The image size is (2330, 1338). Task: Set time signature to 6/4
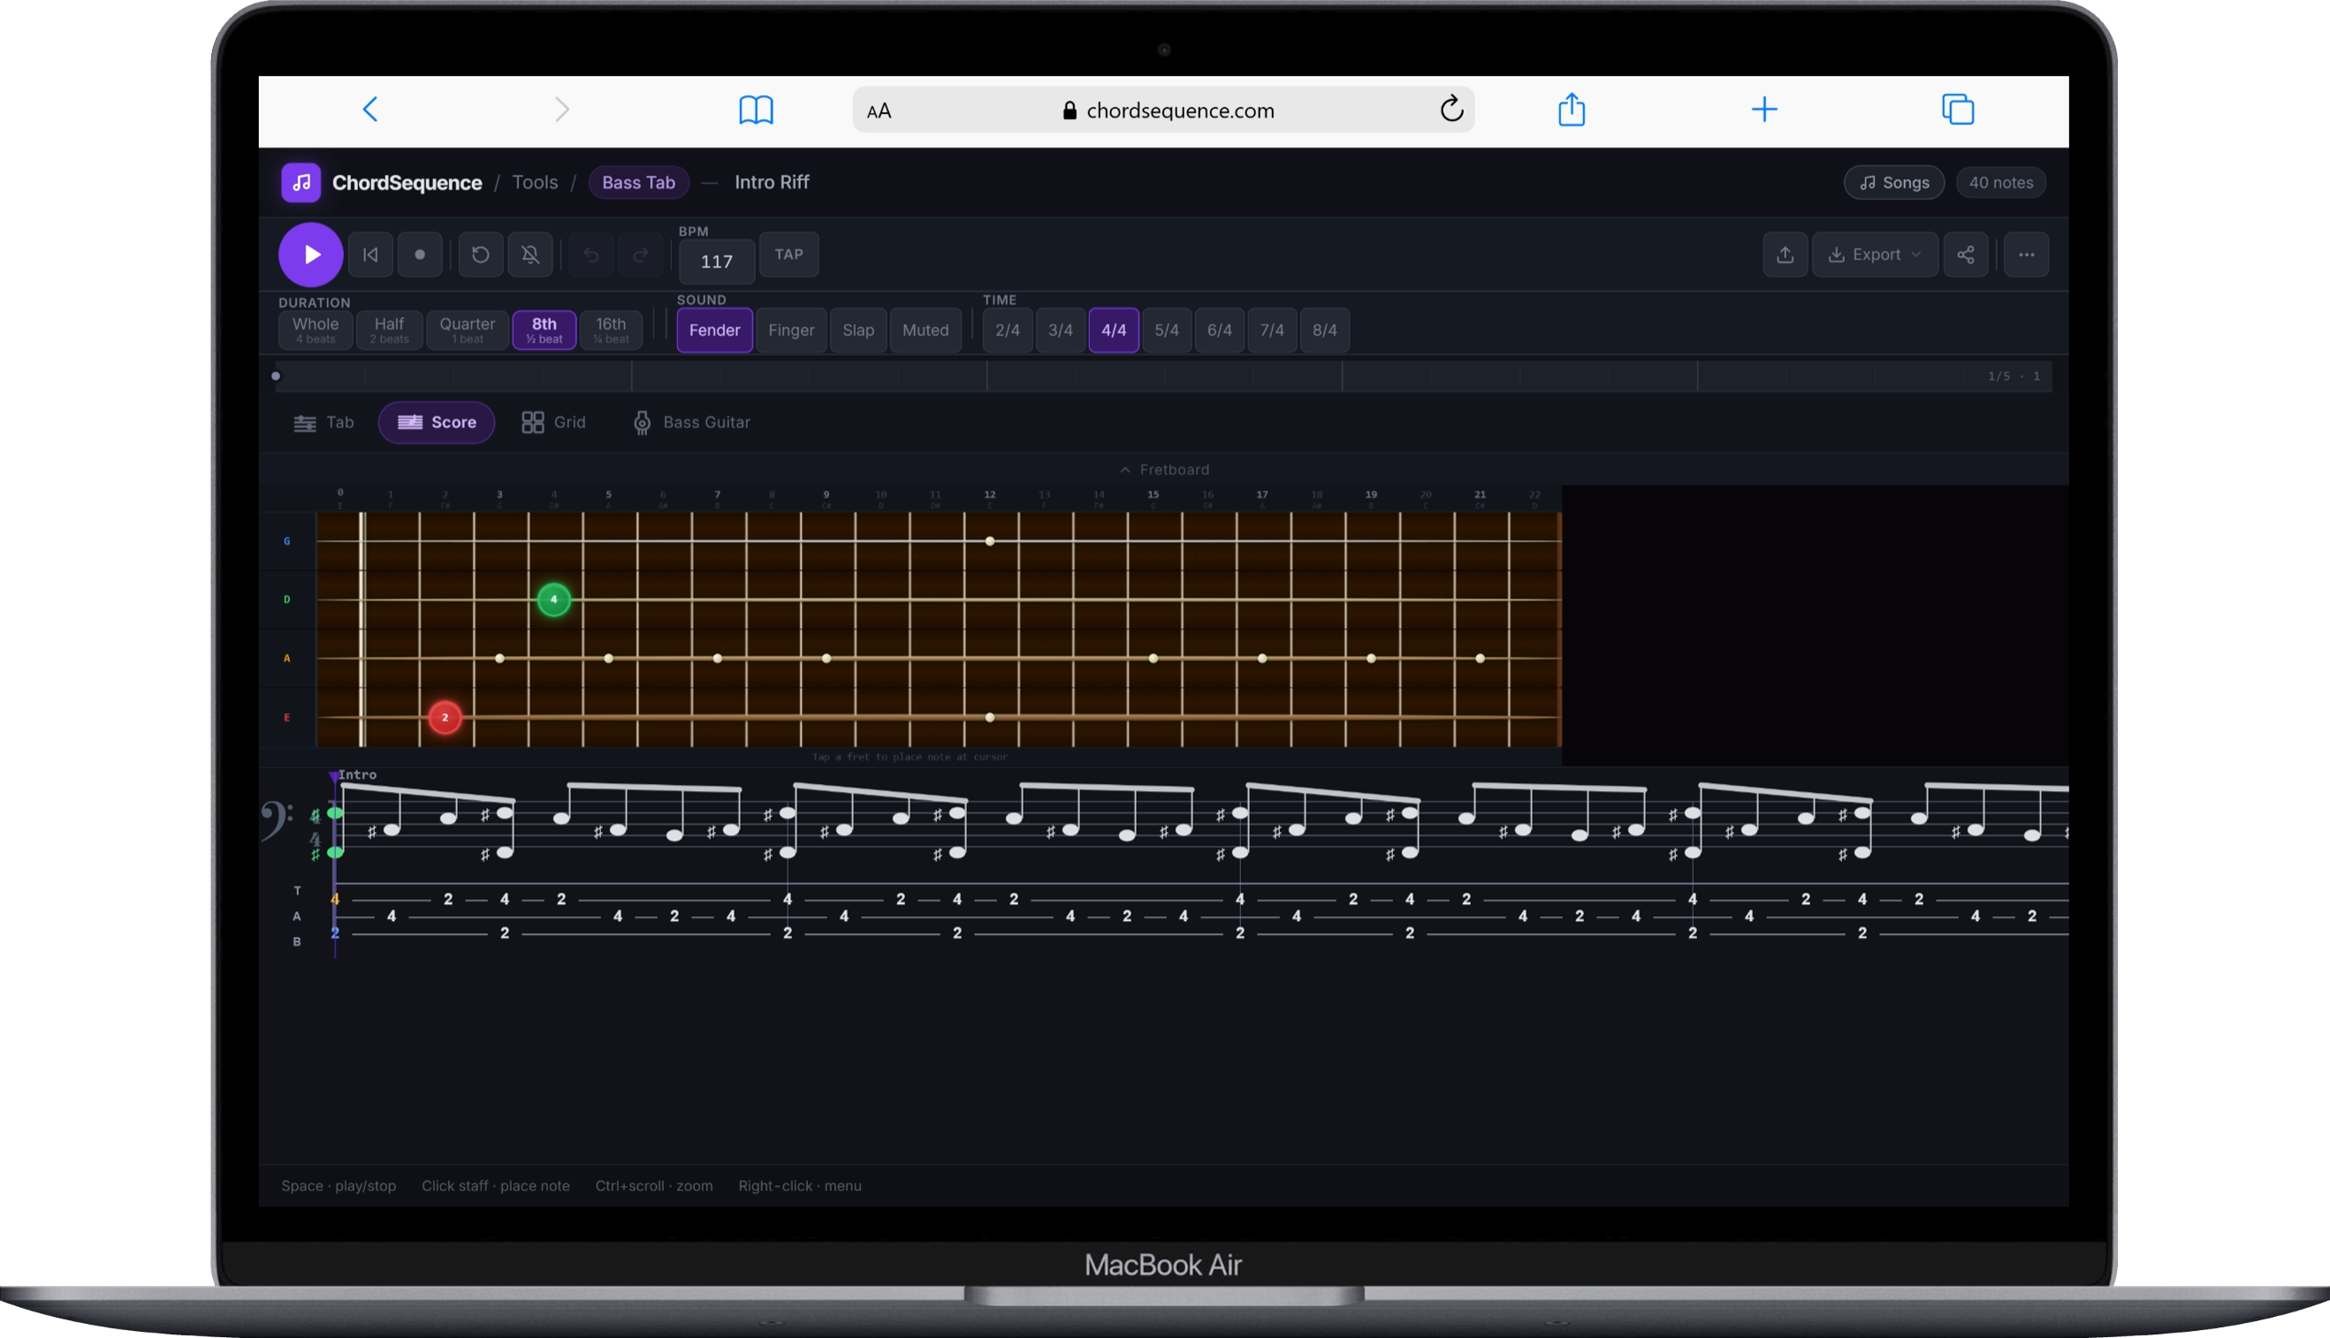[x=1220, y=330]
